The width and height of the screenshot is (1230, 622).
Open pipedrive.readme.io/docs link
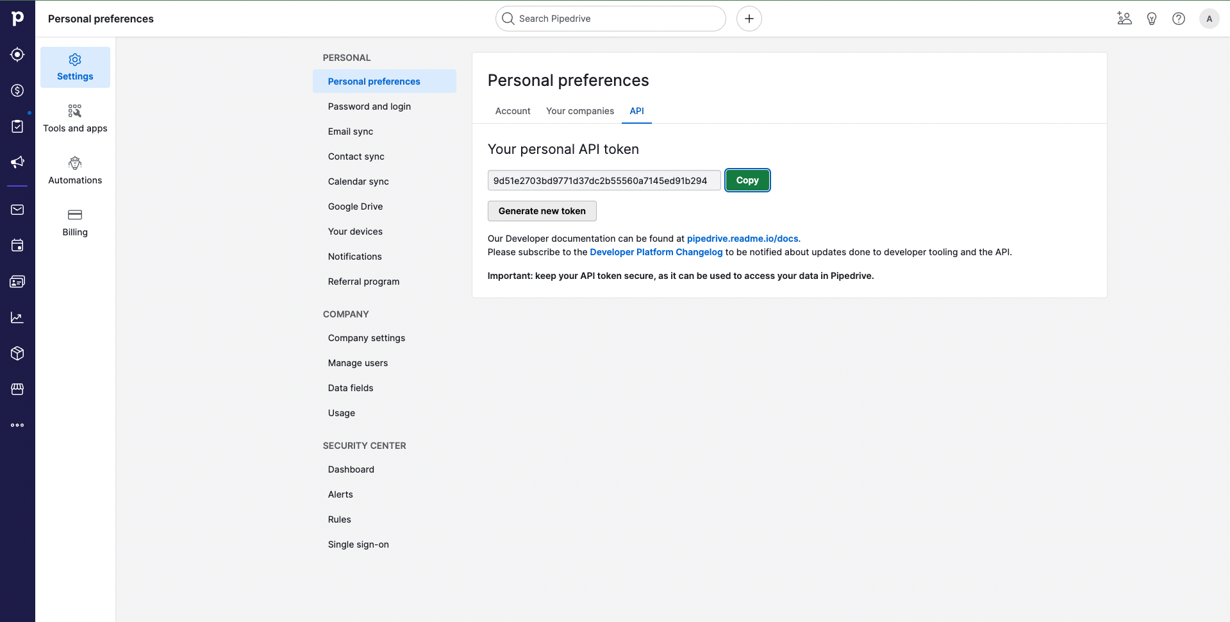pos(742,239)
